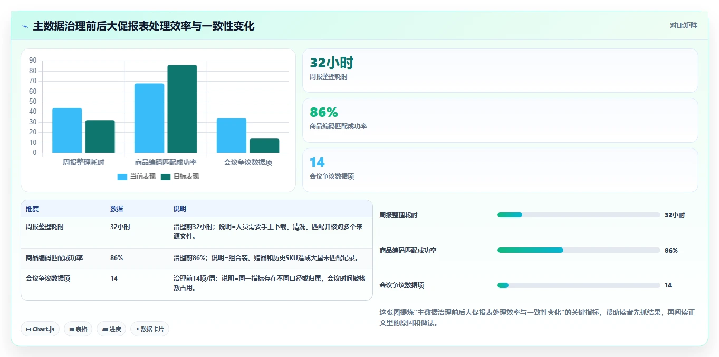Viewport: 719px width, 357px height.
Task: Click the 会议争议数据项 chart axis label
Action: 248,162
